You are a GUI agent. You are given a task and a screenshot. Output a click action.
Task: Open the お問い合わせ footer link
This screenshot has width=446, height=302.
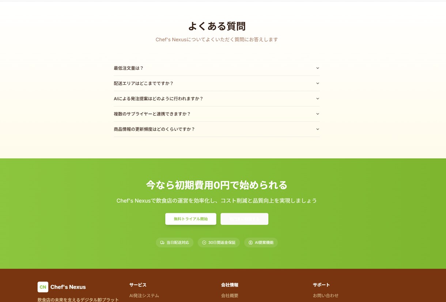point(326,296)
